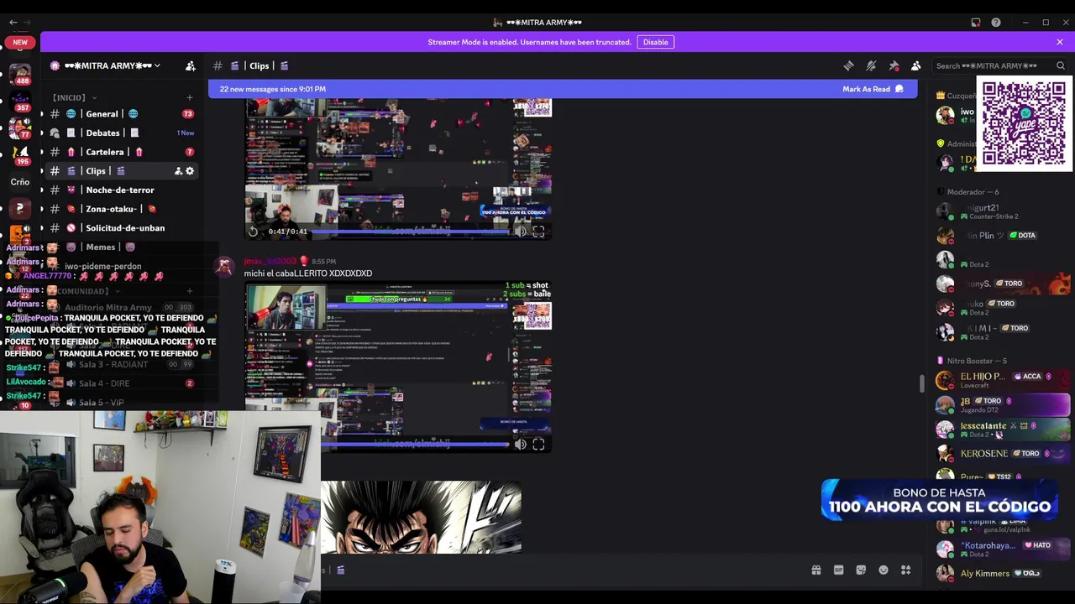
Task: Toggle the member list icon
Action: point(915,65)
